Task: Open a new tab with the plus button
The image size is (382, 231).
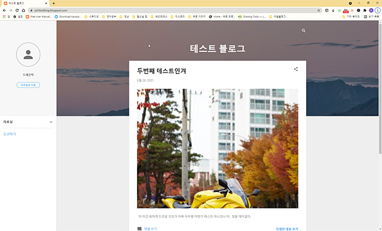Action: (x=53, y=3)
